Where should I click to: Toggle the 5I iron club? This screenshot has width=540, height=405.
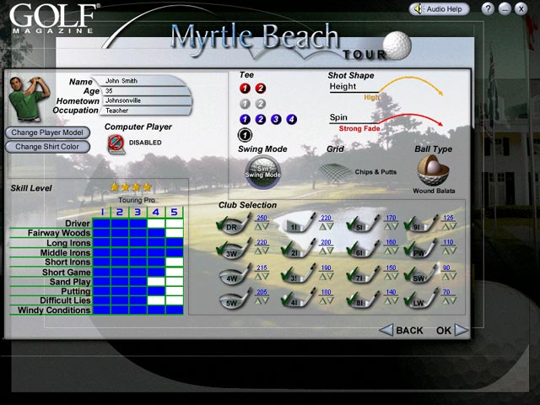tap(363, 223)
